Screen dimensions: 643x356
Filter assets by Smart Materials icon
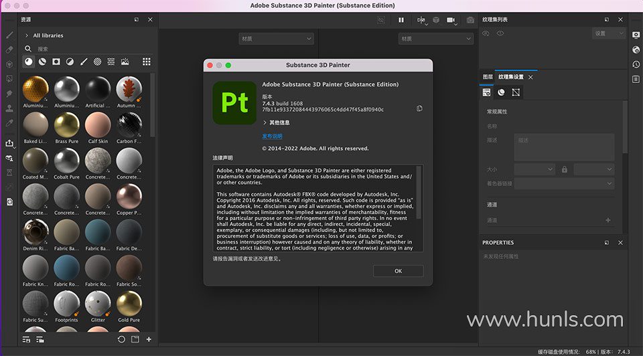coord(42,62)
